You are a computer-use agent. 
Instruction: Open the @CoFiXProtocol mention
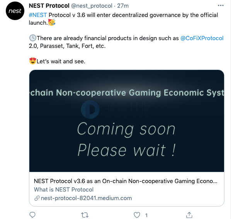[202, 38]
